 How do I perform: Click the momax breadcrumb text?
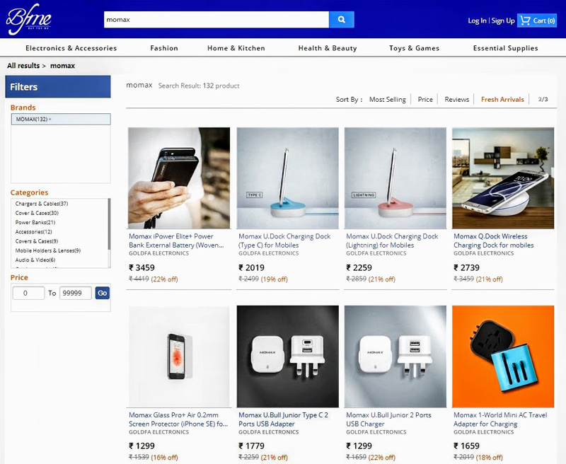62,66
